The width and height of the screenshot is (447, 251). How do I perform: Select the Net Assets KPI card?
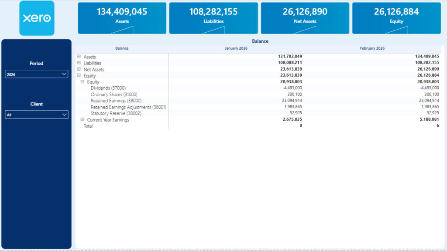click(x=305, y=18)
